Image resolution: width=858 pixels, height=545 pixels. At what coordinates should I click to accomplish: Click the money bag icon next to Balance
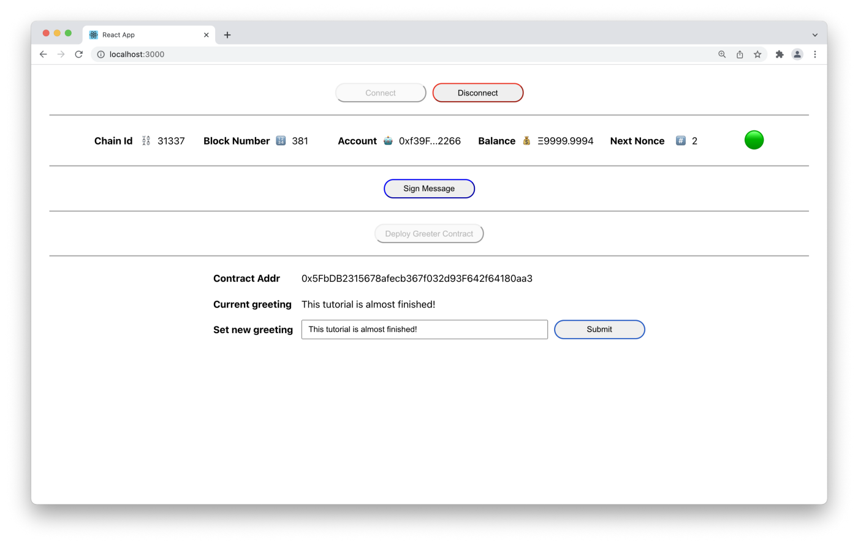(526, 140)
